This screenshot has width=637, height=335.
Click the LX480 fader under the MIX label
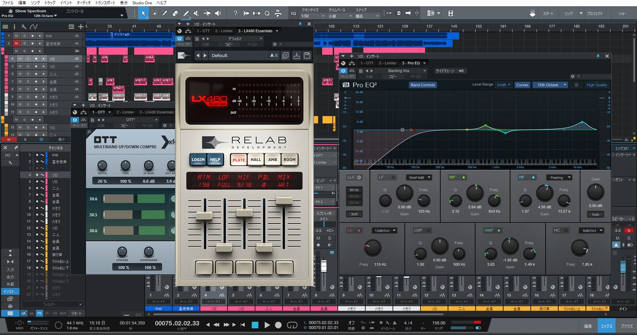tap(284, 200)
